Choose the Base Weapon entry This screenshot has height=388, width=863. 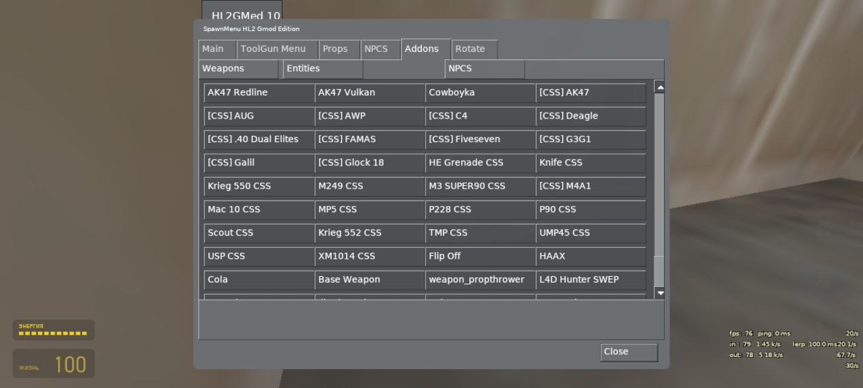(x=369, y=280)
